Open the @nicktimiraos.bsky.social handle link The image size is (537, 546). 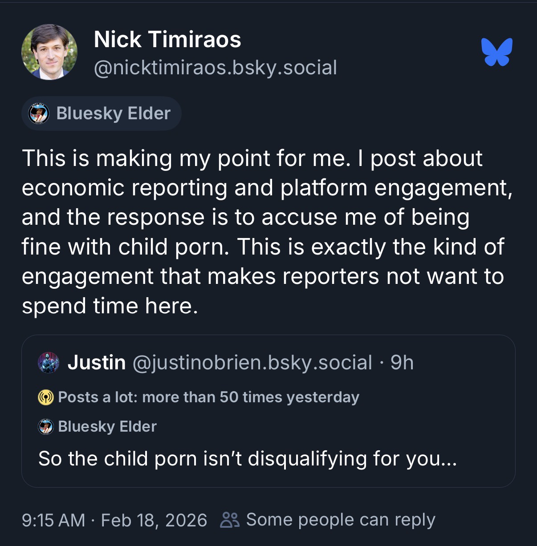216,68
